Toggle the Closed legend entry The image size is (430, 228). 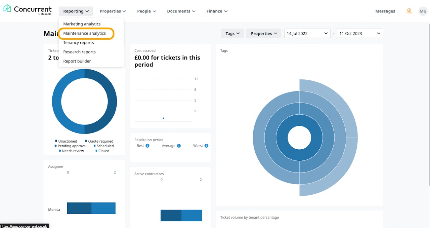102,151
